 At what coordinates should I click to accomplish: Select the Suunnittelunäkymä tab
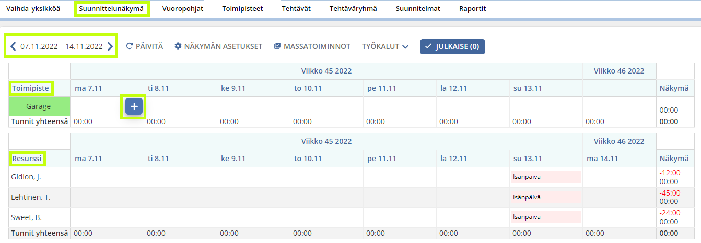click(x=111, y=9)
